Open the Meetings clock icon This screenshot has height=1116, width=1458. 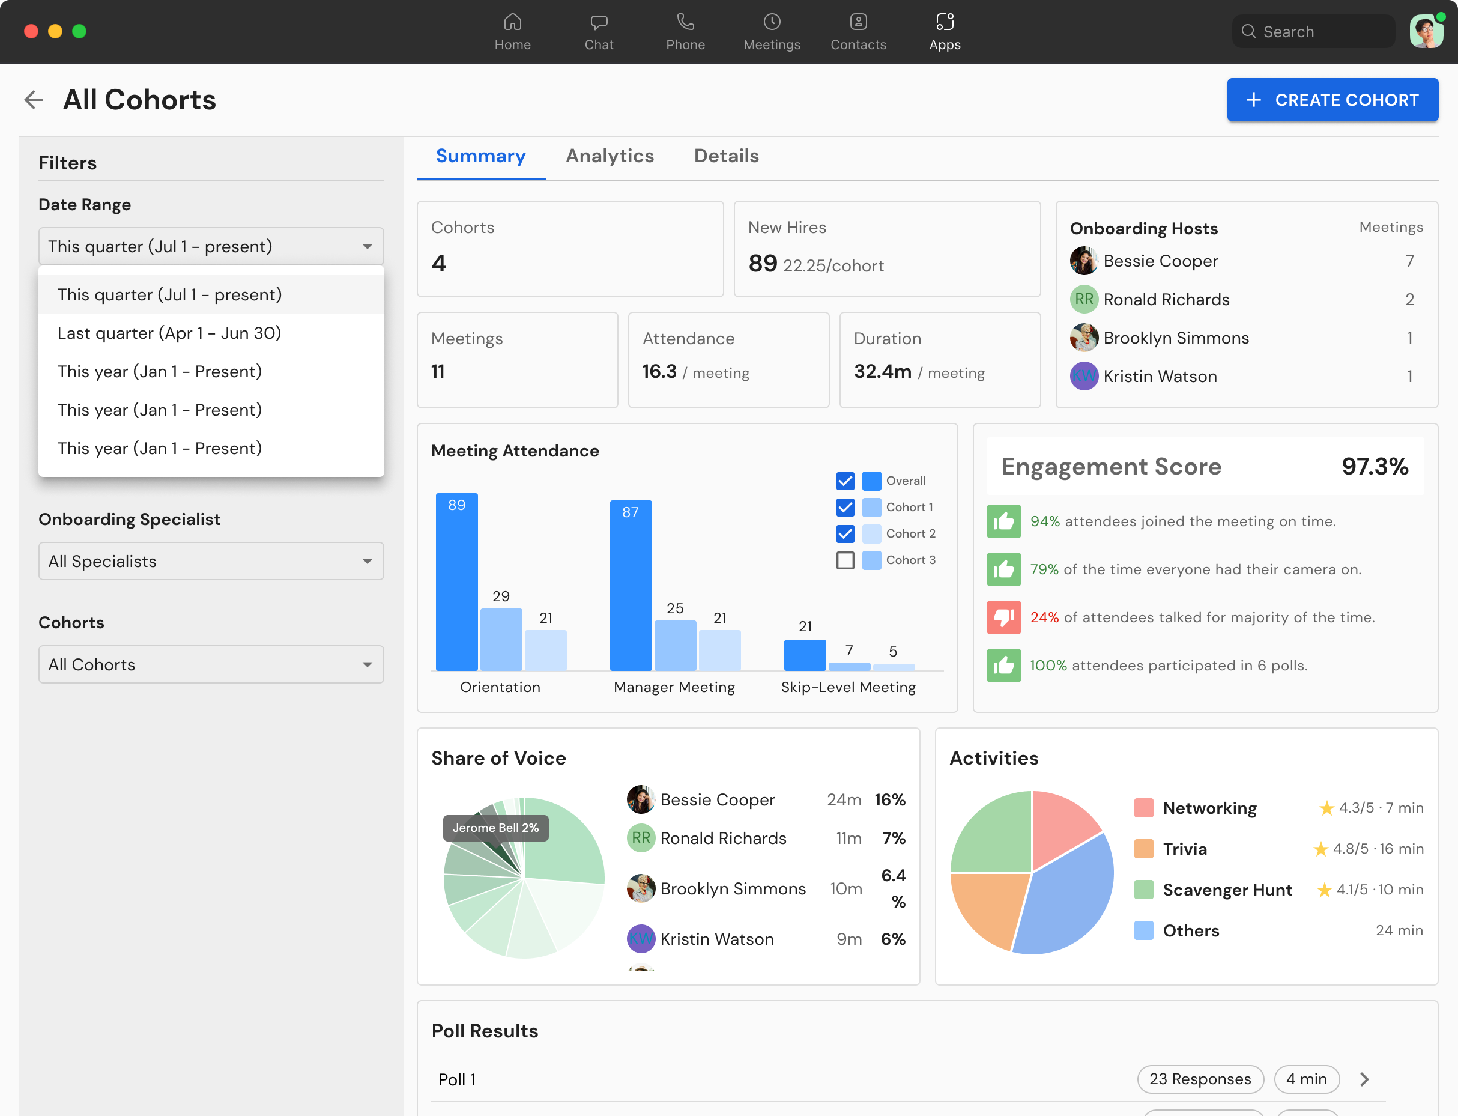coord(772,23)
